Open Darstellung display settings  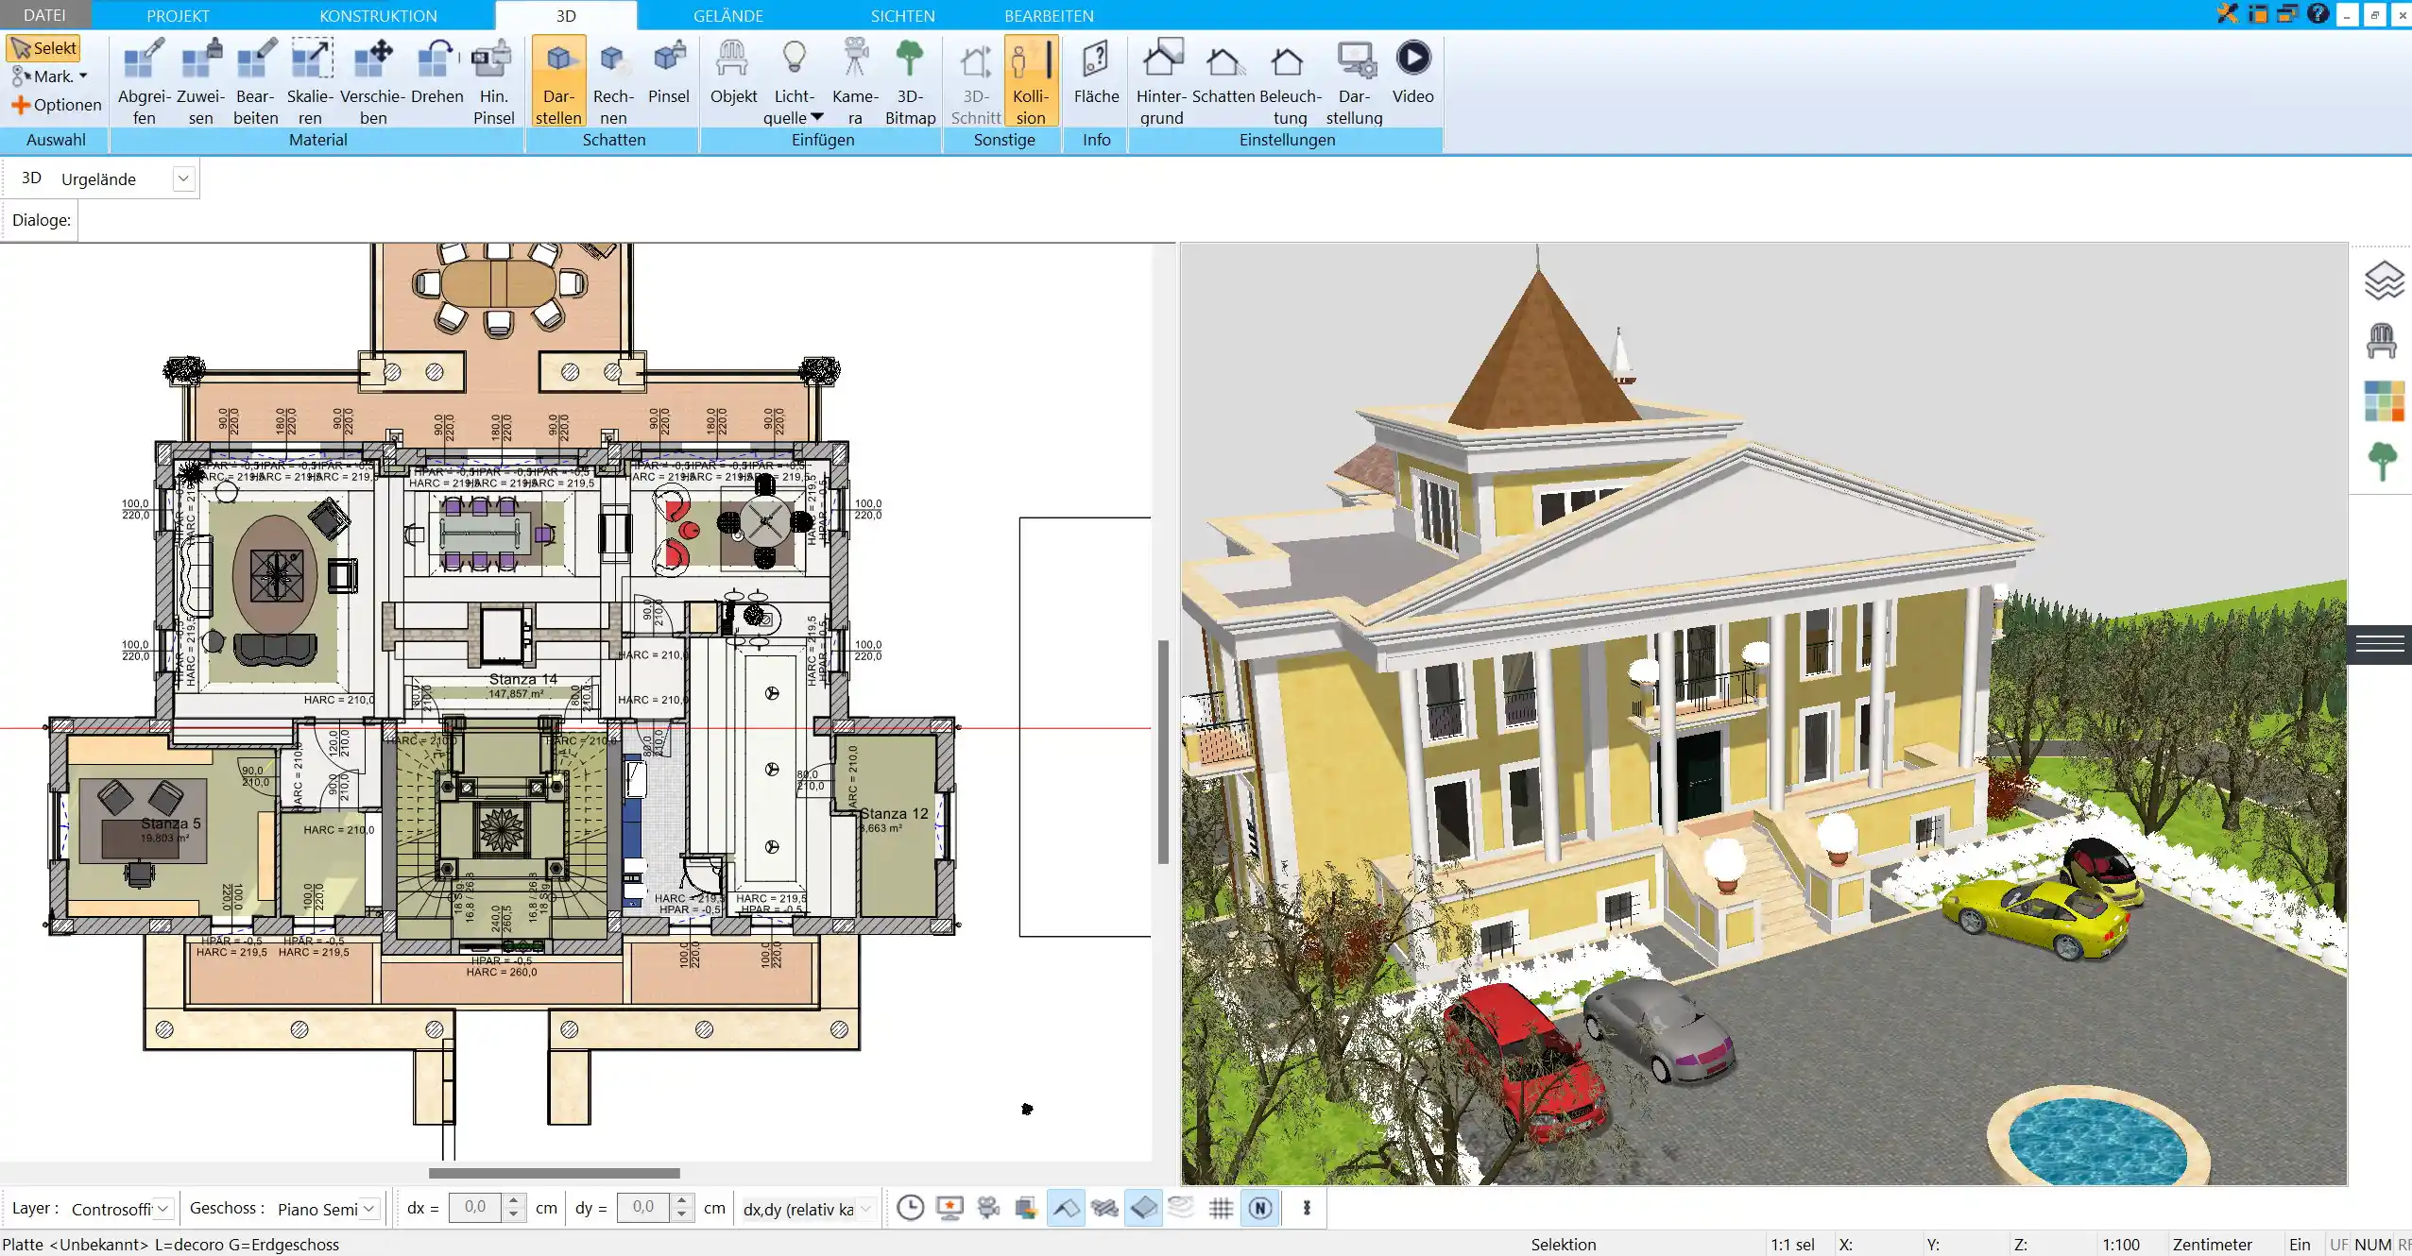[1354, 81]
